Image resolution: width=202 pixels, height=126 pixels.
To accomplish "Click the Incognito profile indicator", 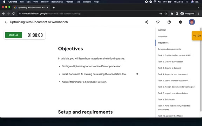I will click(x=187, y=14).
